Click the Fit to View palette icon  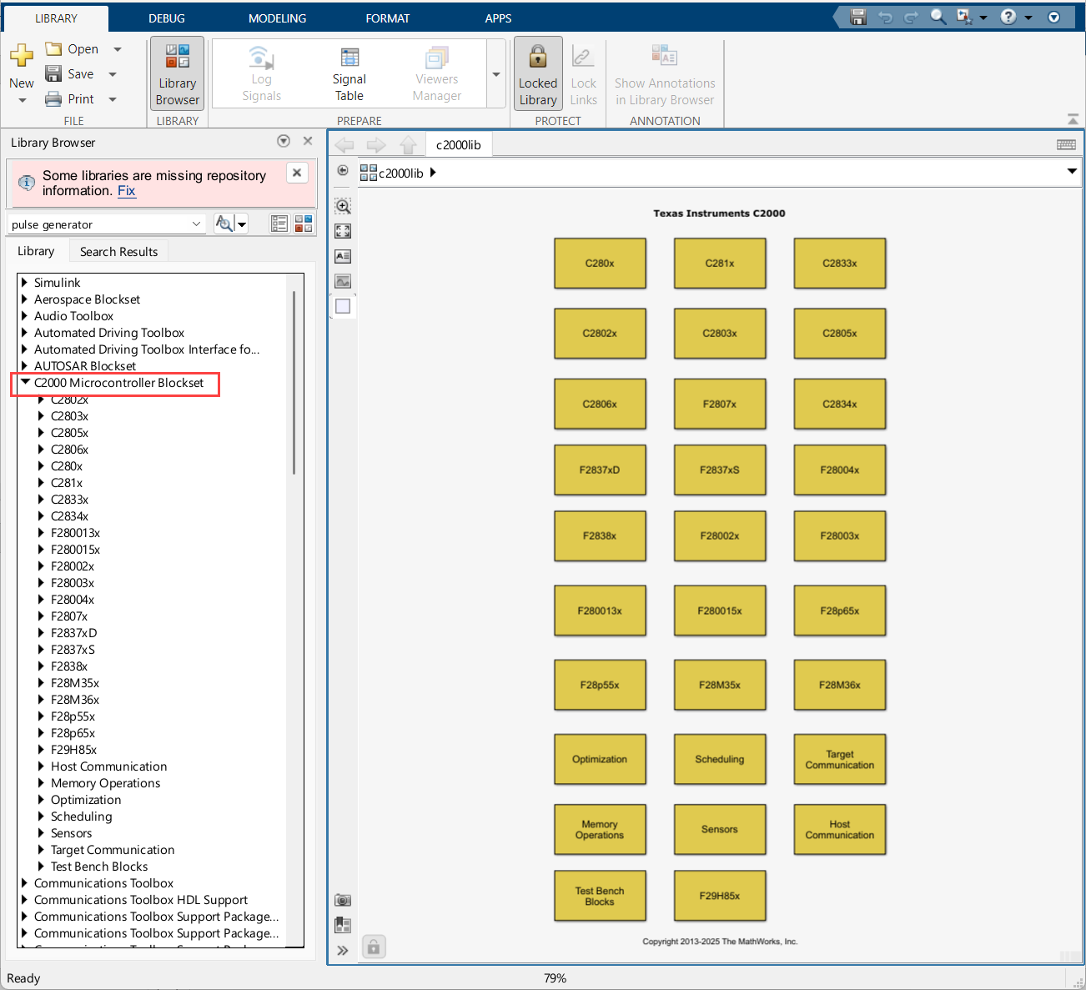[343, 231]
